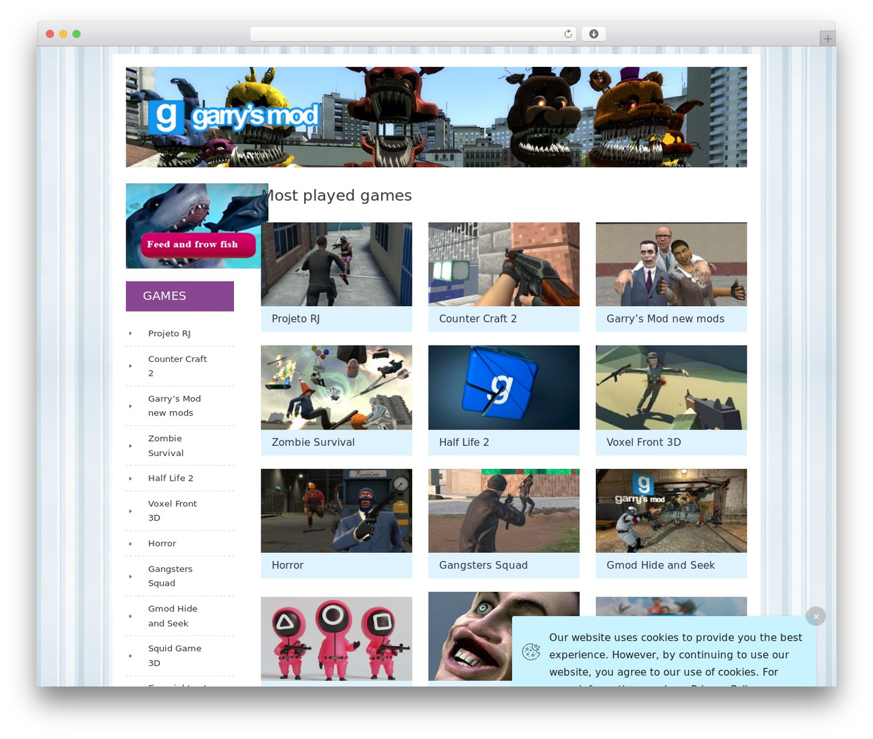Viewport: 873px width, 739px height.
Task: Open the Voxel Front 3D card title
Action: [x=643, y=442]
